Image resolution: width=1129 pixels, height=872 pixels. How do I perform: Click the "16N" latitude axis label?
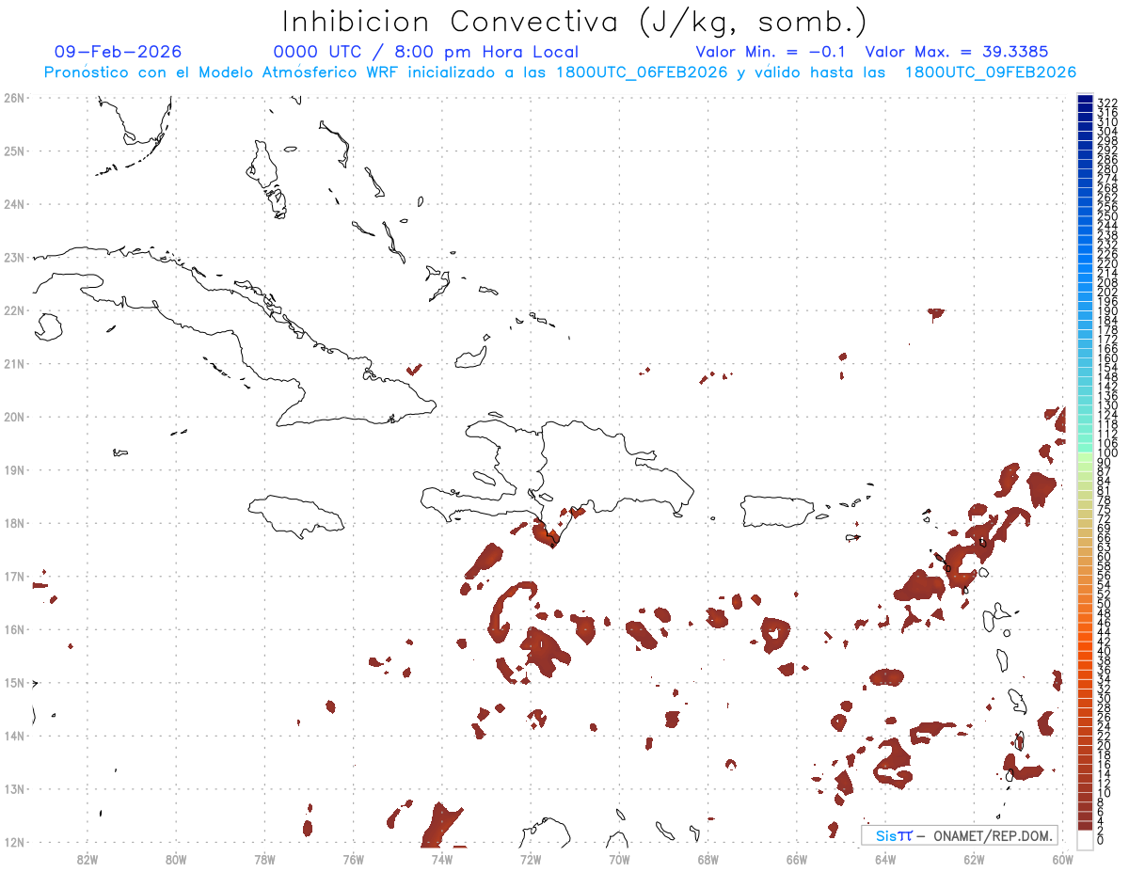14,629
